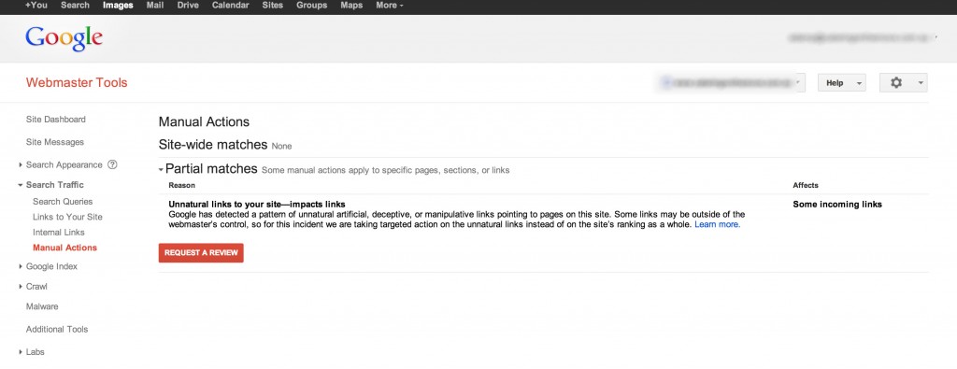This screenshot has width=957, height=369.
Task: Collapse the Partial matches section
Action: (x=161, y=170)
